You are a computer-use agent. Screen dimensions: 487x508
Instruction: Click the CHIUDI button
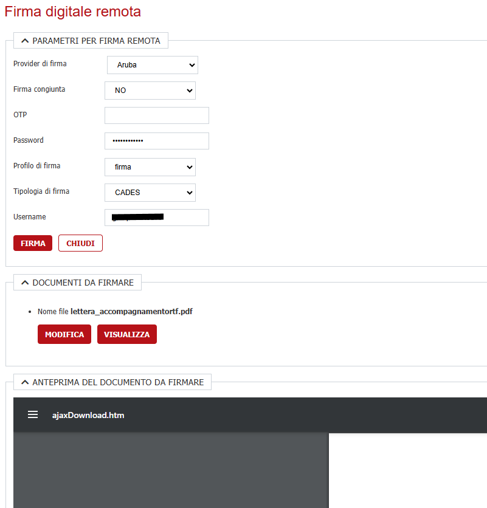coord(80,243)
